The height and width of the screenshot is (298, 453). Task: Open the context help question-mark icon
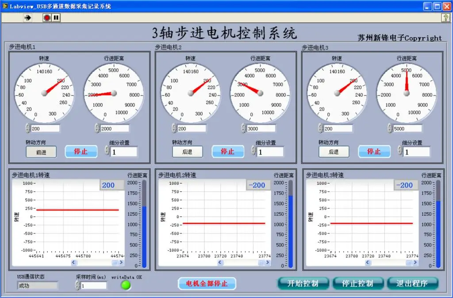[445, 18]
